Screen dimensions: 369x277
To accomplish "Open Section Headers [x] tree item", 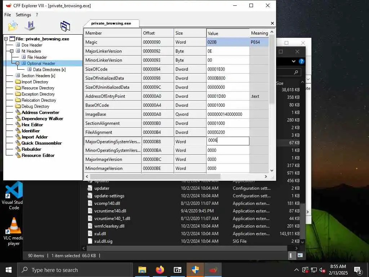I will tap(38, 76).
